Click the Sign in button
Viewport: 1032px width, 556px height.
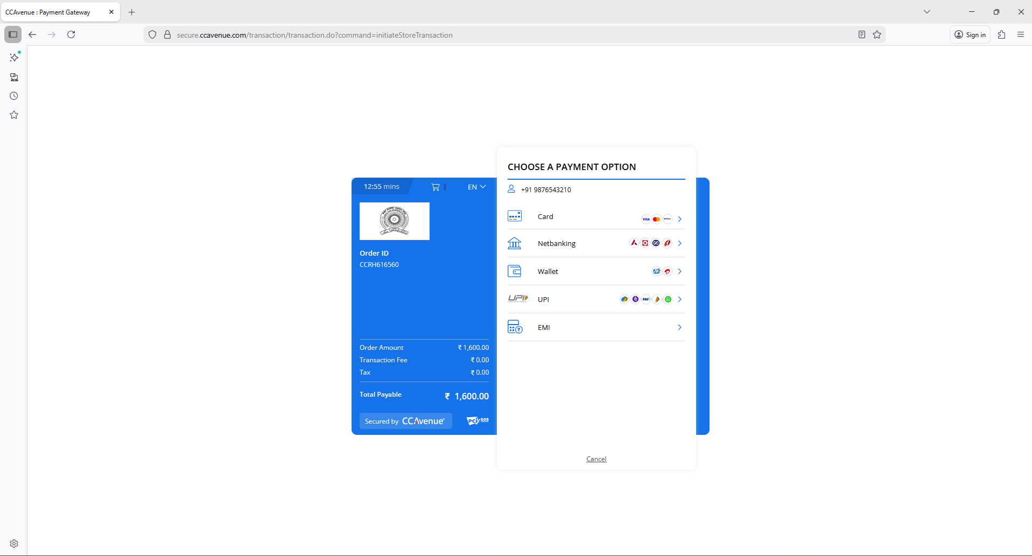(970, 34)
